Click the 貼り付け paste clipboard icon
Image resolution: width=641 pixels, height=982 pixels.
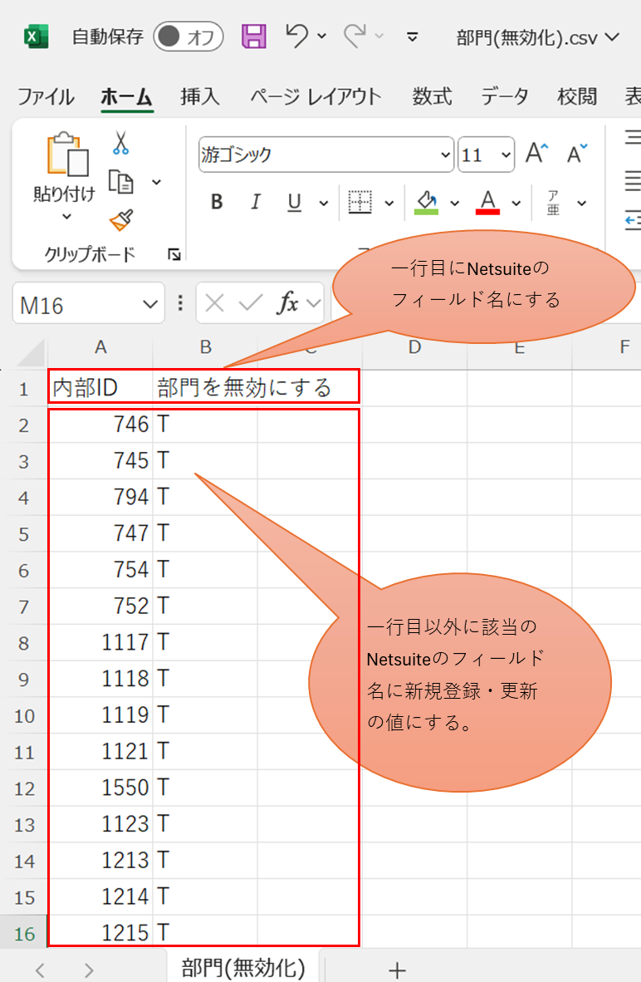tap(66, 154)
